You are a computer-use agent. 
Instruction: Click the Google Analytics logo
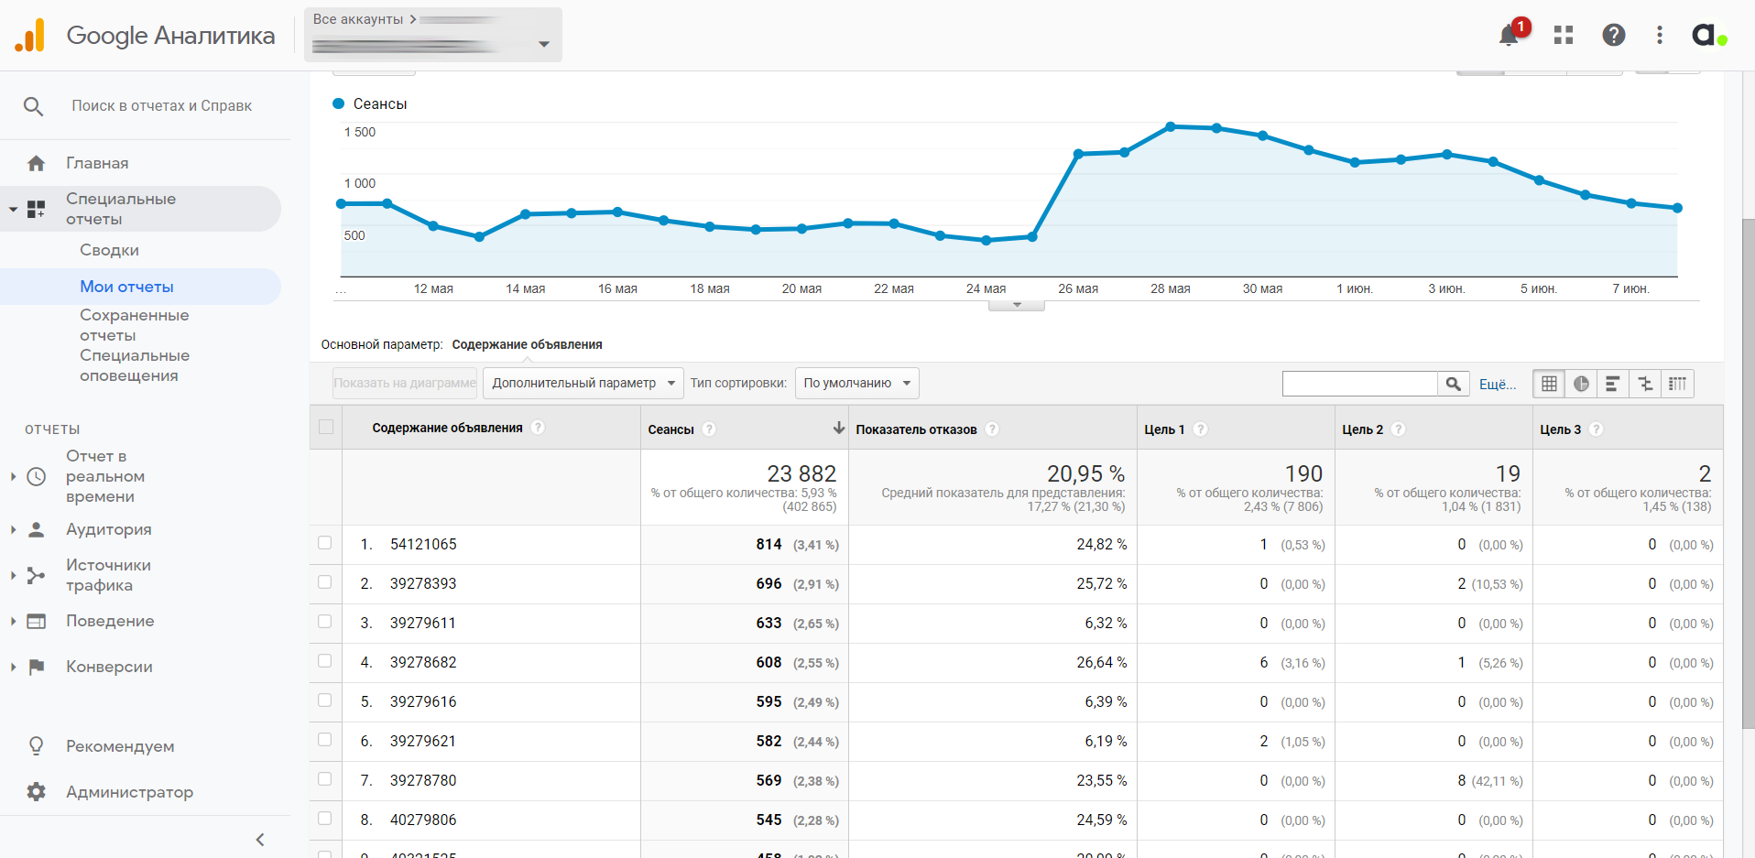pyautogui.click(x=30, y=35)
